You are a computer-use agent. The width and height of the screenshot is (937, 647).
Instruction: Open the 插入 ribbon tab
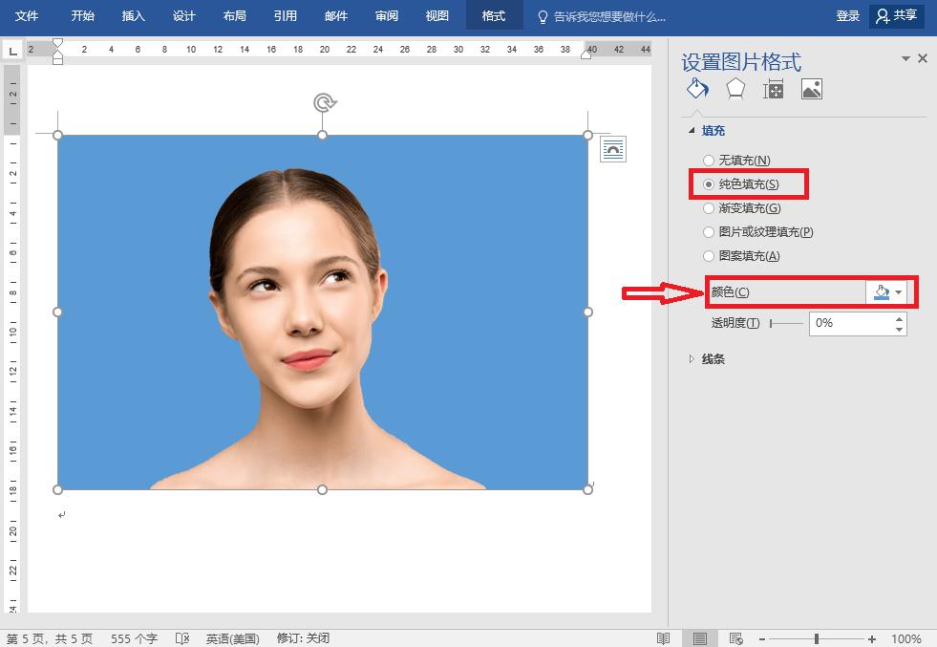point(134,16)
